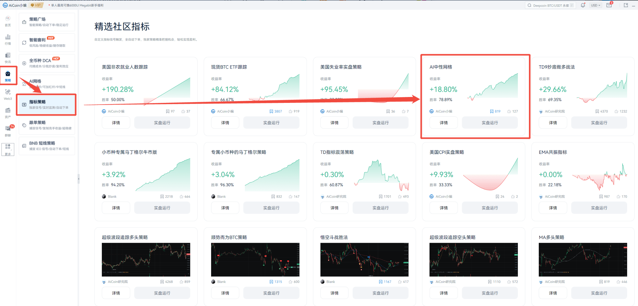The width and height of the screenshot is (638, 306).
Task: Open the BNB 短线策略 menu item
Action: coord(47,146)
